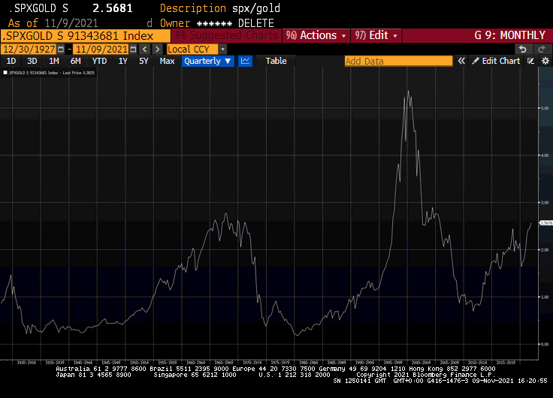Select the 3D range tab
553x398 pixels.
[32, 61]
